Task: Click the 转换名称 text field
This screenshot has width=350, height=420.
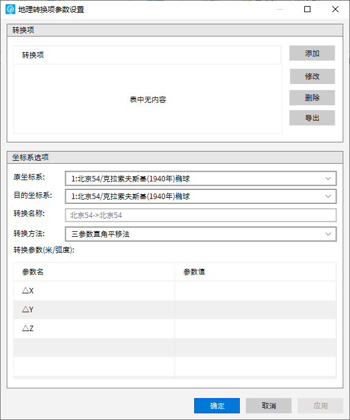Action: click(201, 215)
